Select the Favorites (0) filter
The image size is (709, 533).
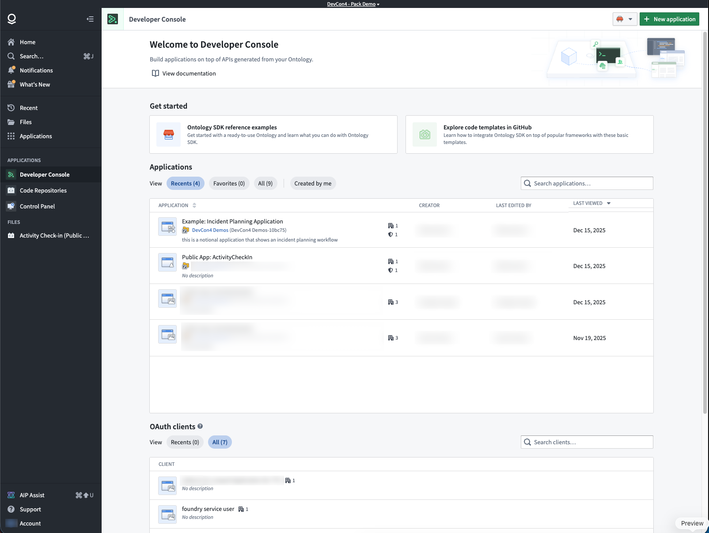pyautogui.click(x=229, y=183)
